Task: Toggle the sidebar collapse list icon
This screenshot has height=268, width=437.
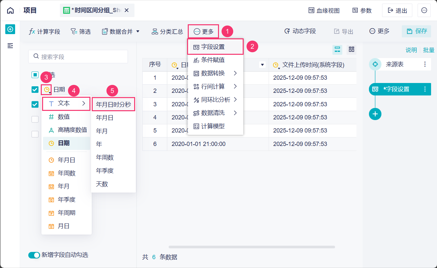Action: [10, 46]
